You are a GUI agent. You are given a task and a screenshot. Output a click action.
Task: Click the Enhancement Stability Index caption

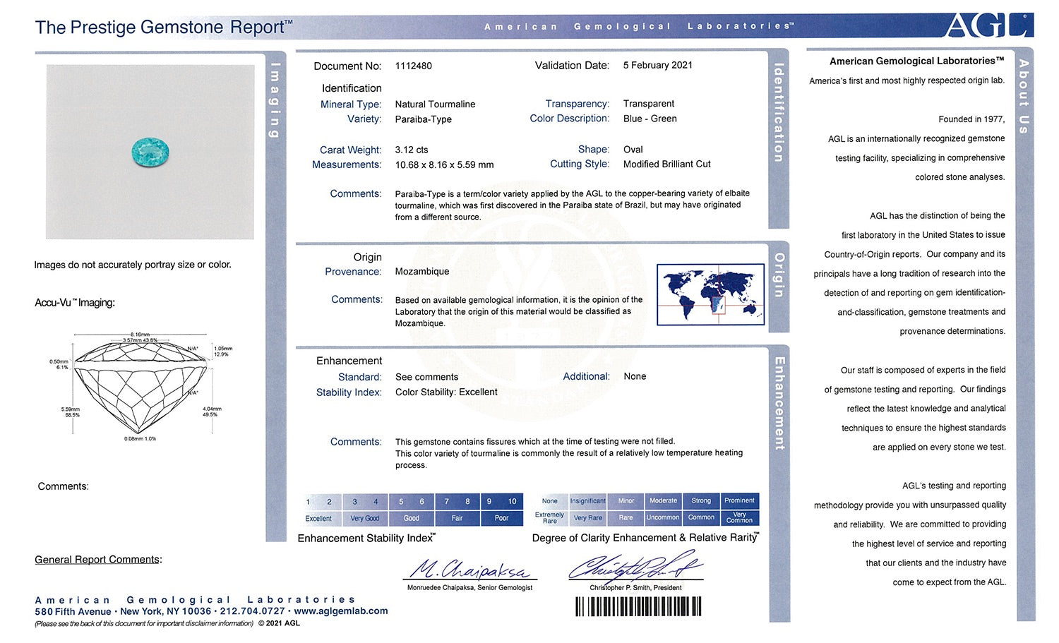pyautogui.click(x=366, y=538)
